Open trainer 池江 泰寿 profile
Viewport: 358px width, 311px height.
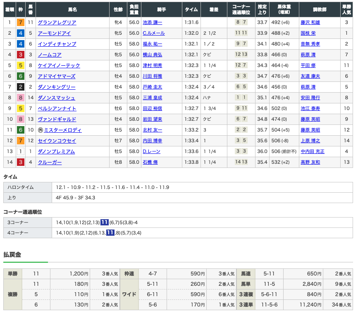[310, 108]
